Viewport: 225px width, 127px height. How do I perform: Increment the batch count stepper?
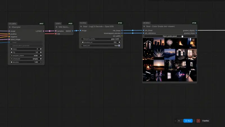coord(182,120)
